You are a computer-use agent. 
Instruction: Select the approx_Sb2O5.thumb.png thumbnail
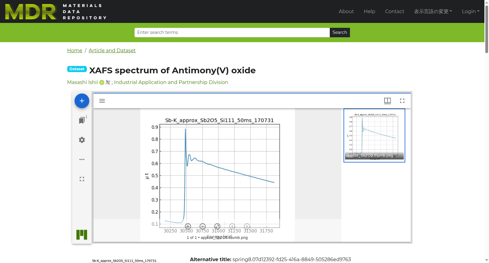374,135
